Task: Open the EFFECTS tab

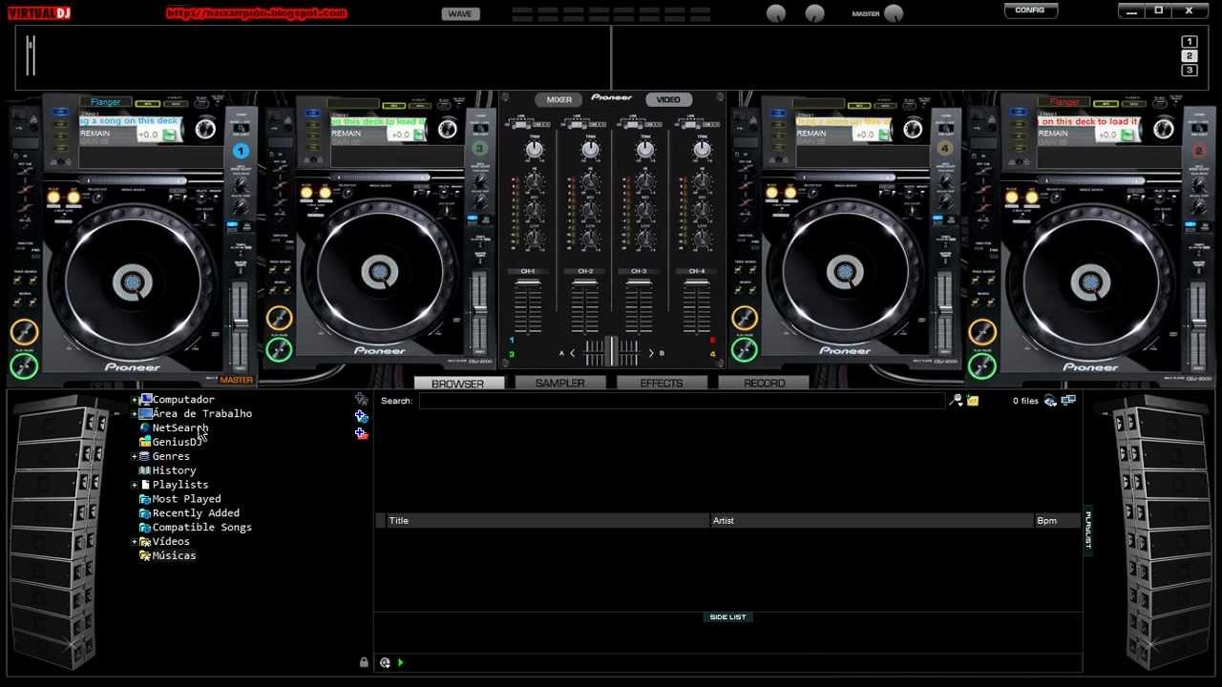Action: pos(662,383)
